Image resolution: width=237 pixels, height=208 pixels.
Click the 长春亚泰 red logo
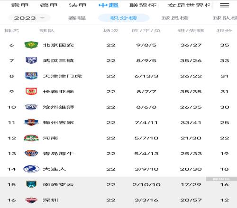[x=31, y=91]
